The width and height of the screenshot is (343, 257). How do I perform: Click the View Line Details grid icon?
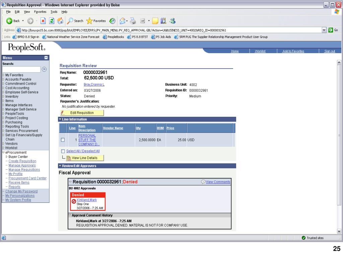(x=69, y=158)
